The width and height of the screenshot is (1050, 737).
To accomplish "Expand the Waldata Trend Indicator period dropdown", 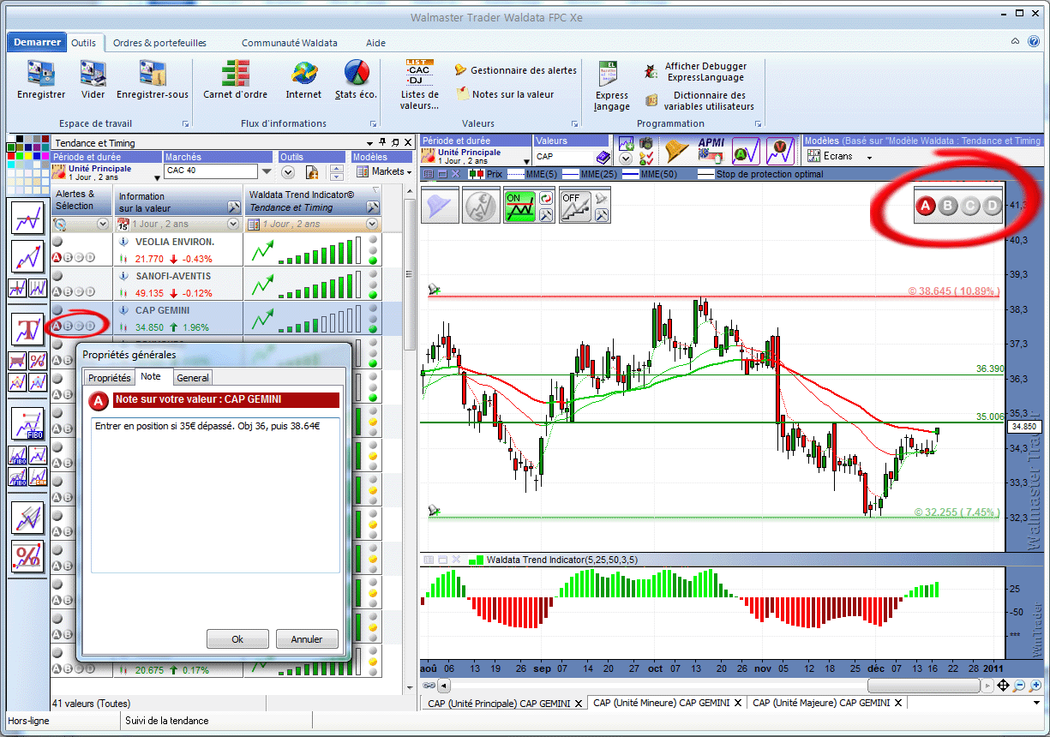I will (x=372, y=224).
